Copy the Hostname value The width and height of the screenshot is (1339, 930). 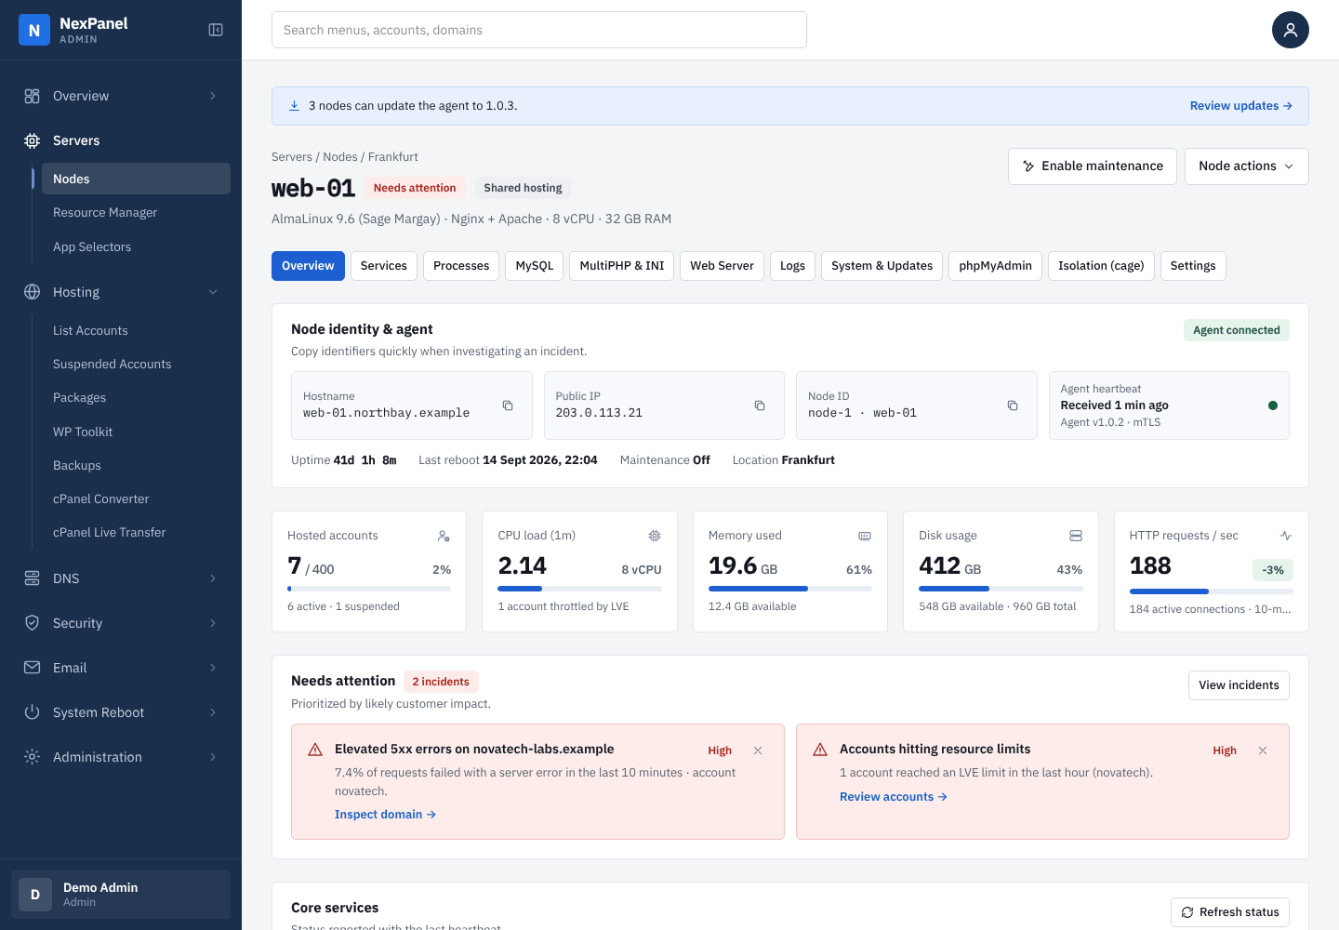[x=508, y=405]
